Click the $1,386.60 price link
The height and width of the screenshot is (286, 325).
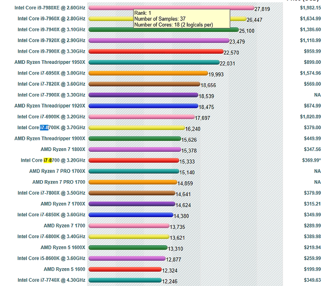(310, 29)
